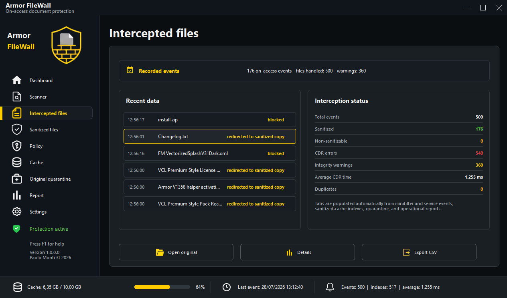This screenshot has width=507, height=298.
Task: Click the Intercepted files document icon
Action: [17, 113]
